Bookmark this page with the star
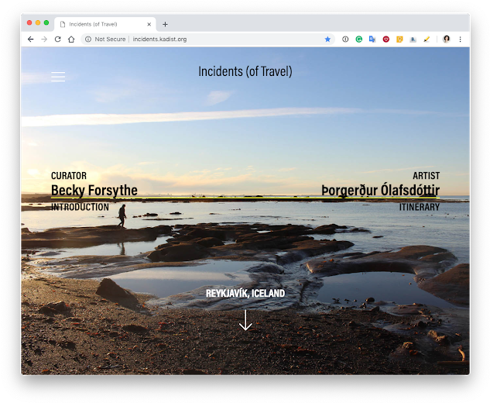 pyautogui.click(x=327, y=39)
